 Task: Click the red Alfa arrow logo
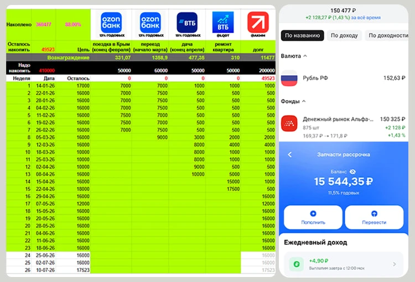[x=258, y=22]
